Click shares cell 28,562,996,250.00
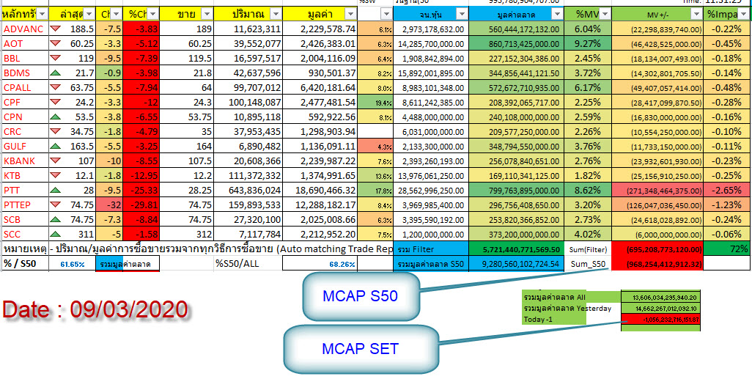The width and height of the screenshot is (752, 379). pos(431,191)
